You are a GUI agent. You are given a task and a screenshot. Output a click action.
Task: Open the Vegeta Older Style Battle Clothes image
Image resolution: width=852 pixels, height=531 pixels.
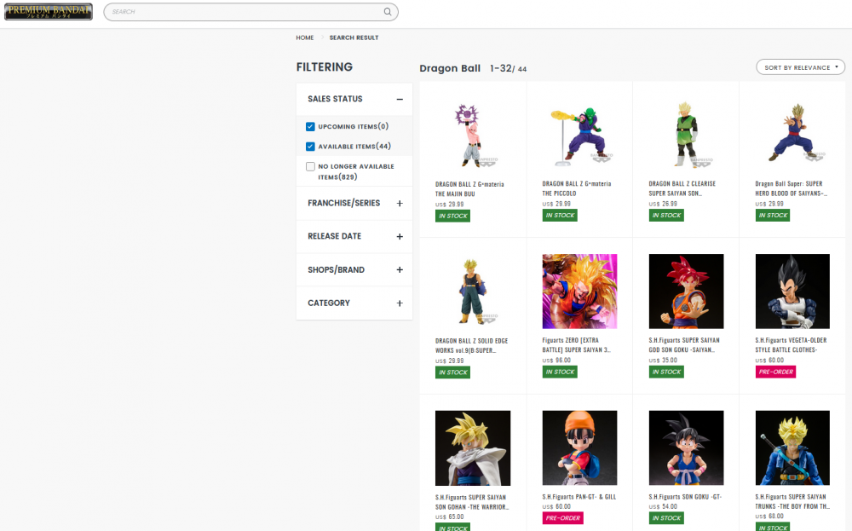click(792, 291)
